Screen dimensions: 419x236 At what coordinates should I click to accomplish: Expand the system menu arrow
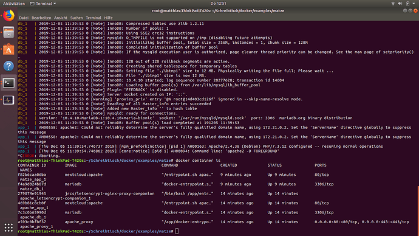coord(414,4)
